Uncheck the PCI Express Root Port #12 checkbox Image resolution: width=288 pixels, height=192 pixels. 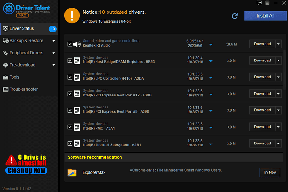point(70,94)
